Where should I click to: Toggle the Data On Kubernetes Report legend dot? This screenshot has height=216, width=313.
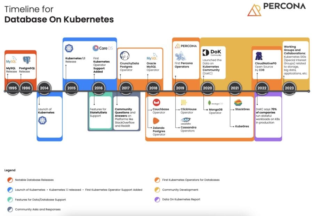(x=157, y=199)
